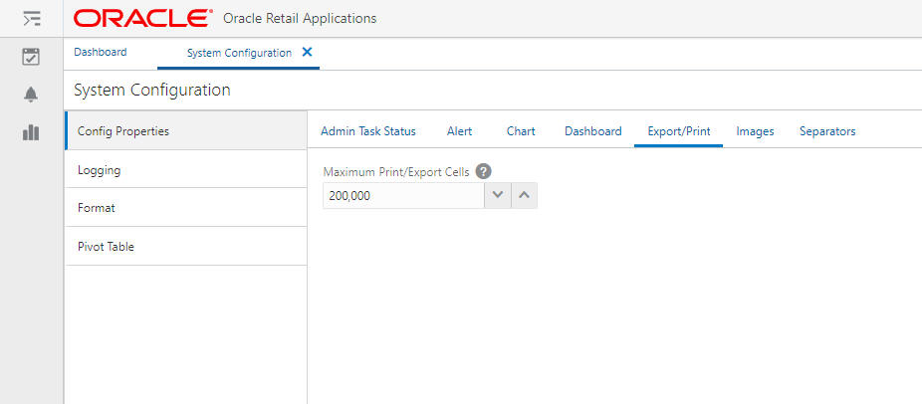922x404 pixels.
Task: Expand the navigation menu icon
Action: [32, 19]
